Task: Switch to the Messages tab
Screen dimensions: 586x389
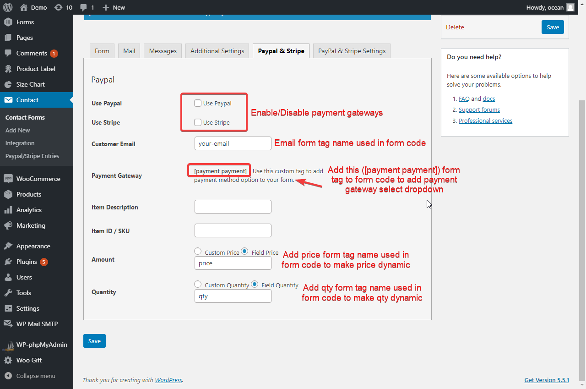Action: click(x=163, y=51)
